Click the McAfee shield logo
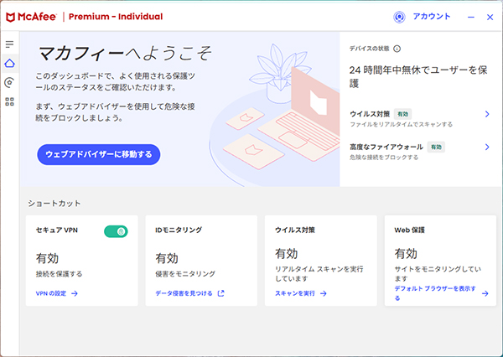 click(x=11, y=17)
